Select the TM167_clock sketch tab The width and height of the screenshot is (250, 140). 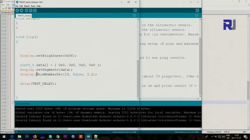[24, 16]
